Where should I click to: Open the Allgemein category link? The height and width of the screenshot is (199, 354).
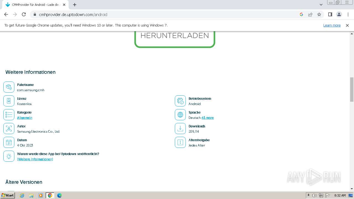pyautogui.click(x=25, y=118)
